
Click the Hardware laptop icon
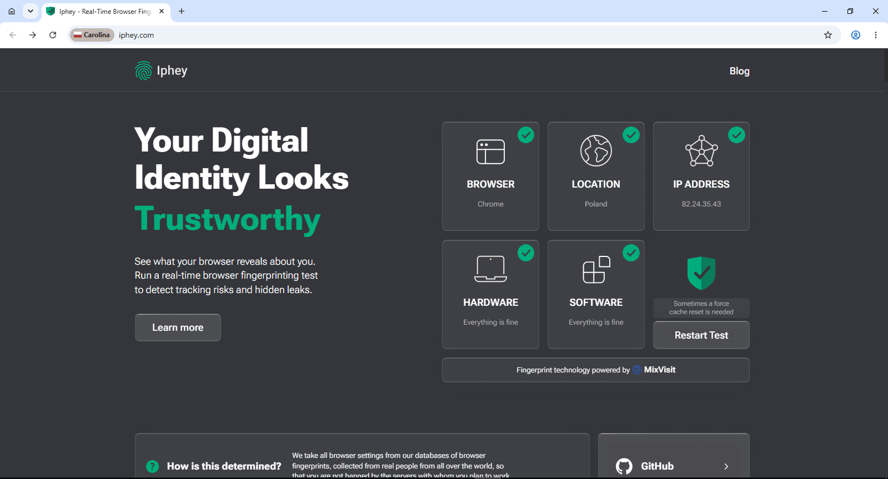coord(490,269)
